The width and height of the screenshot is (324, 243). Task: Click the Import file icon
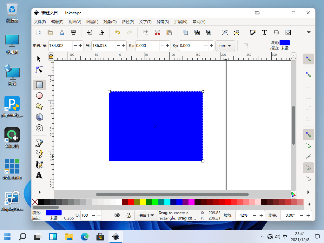[x=90, y=32]
